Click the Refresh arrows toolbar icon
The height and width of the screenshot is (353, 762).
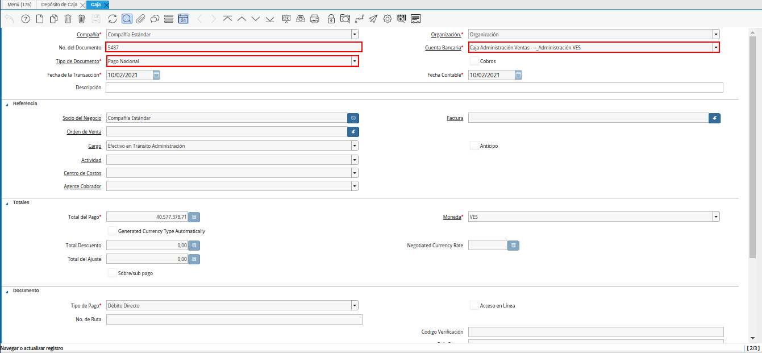[x=113, y=19]
